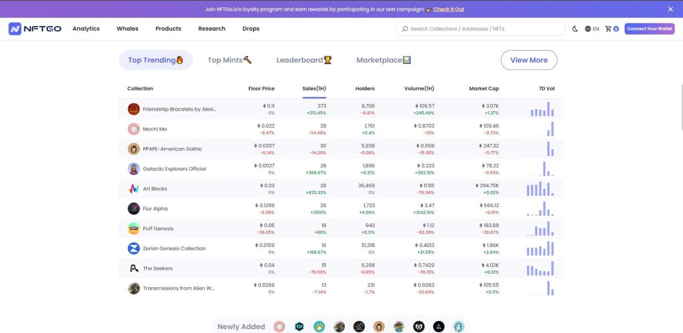
Task: Open the Zerion Genesis Collection name
Action: pos(174,248)
